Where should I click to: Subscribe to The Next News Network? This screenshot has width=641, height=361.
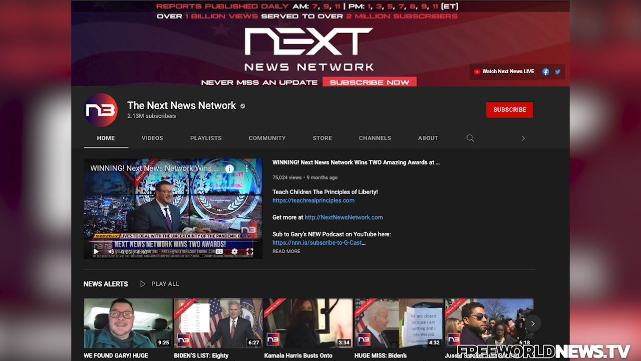click(x=509, y=110)
